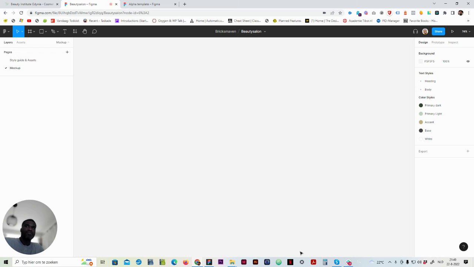
Task: Click the blue Share button
Action: click(438, 32)
